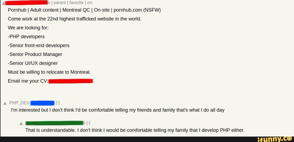The image size is (294, 142).
Task: Upvote the PHP_DEV comment with its arrow
Action: pos(5,103)
